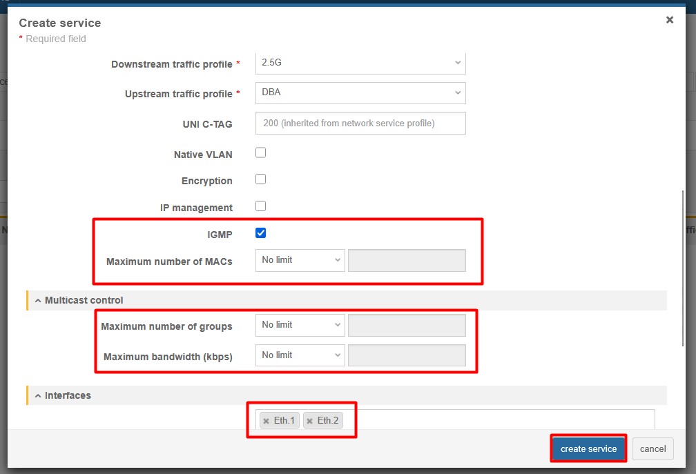Click the UNI C-TAG input field

click(360, 124)
